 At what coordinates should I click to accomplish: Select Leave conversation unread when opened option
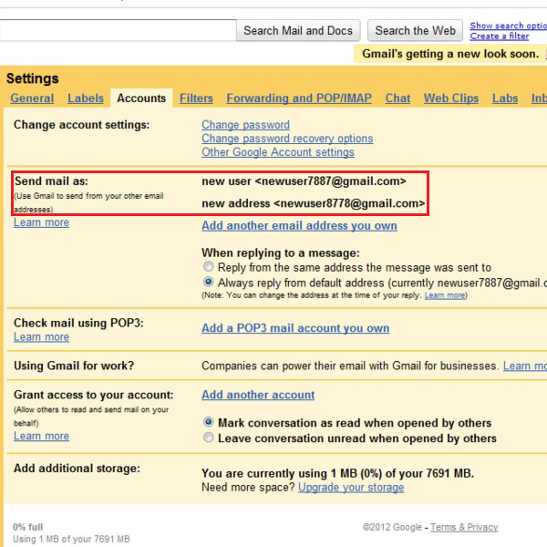208,438
